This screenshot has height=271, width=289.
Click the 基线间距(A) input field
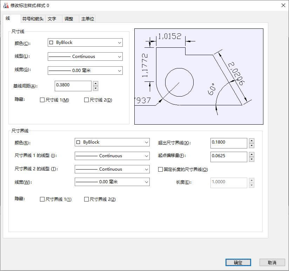click(73, 86)
